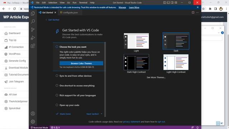
Task: Click the split editor right icon
Action: [x=193, y=13]
